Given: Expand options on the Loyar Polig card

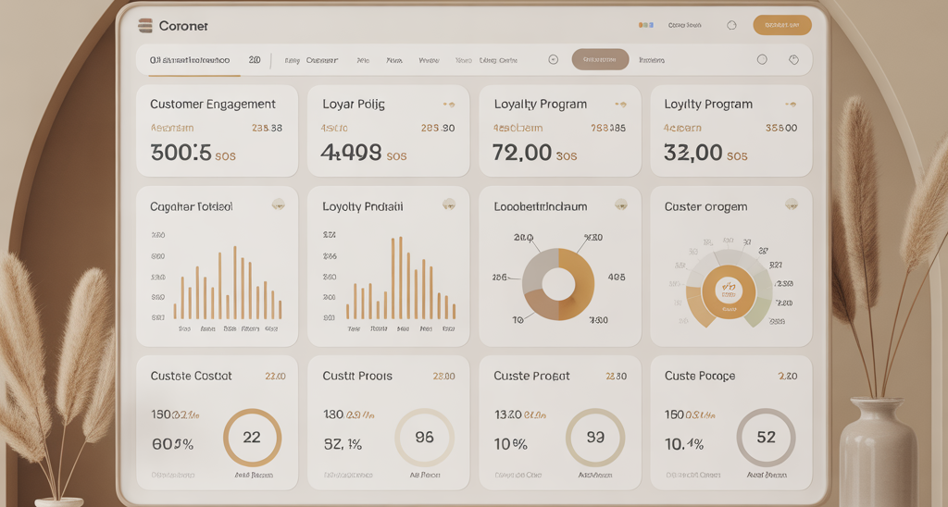Looking at the screenshot, I should pyautogui.click(x=449, y=105).
